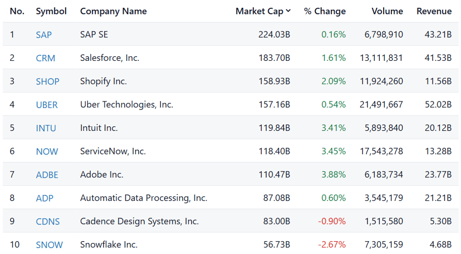Sort by the Revenue column header
The height and width of the screenshot is (254, 461).
[x=434, y=11]
